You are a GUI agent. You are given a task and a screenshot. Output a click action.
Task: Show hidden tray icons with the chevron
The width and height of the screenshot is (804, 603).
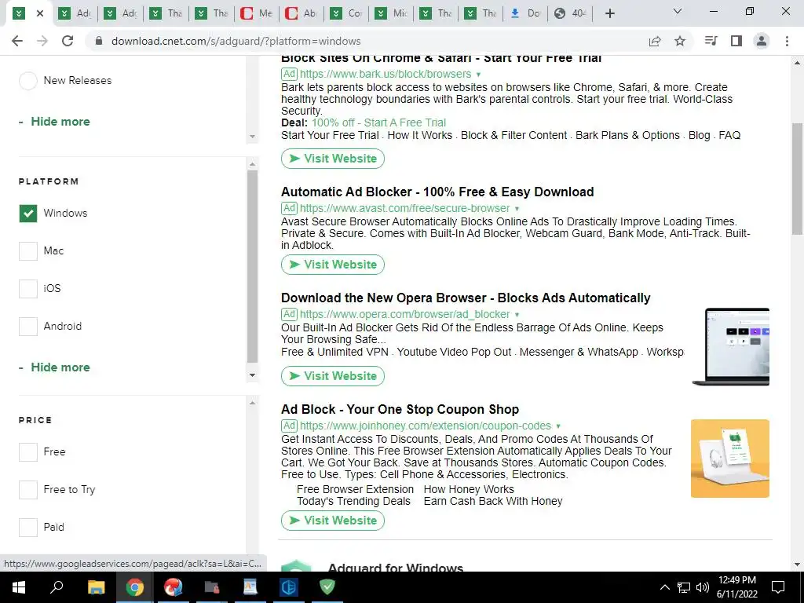[664, 587]
